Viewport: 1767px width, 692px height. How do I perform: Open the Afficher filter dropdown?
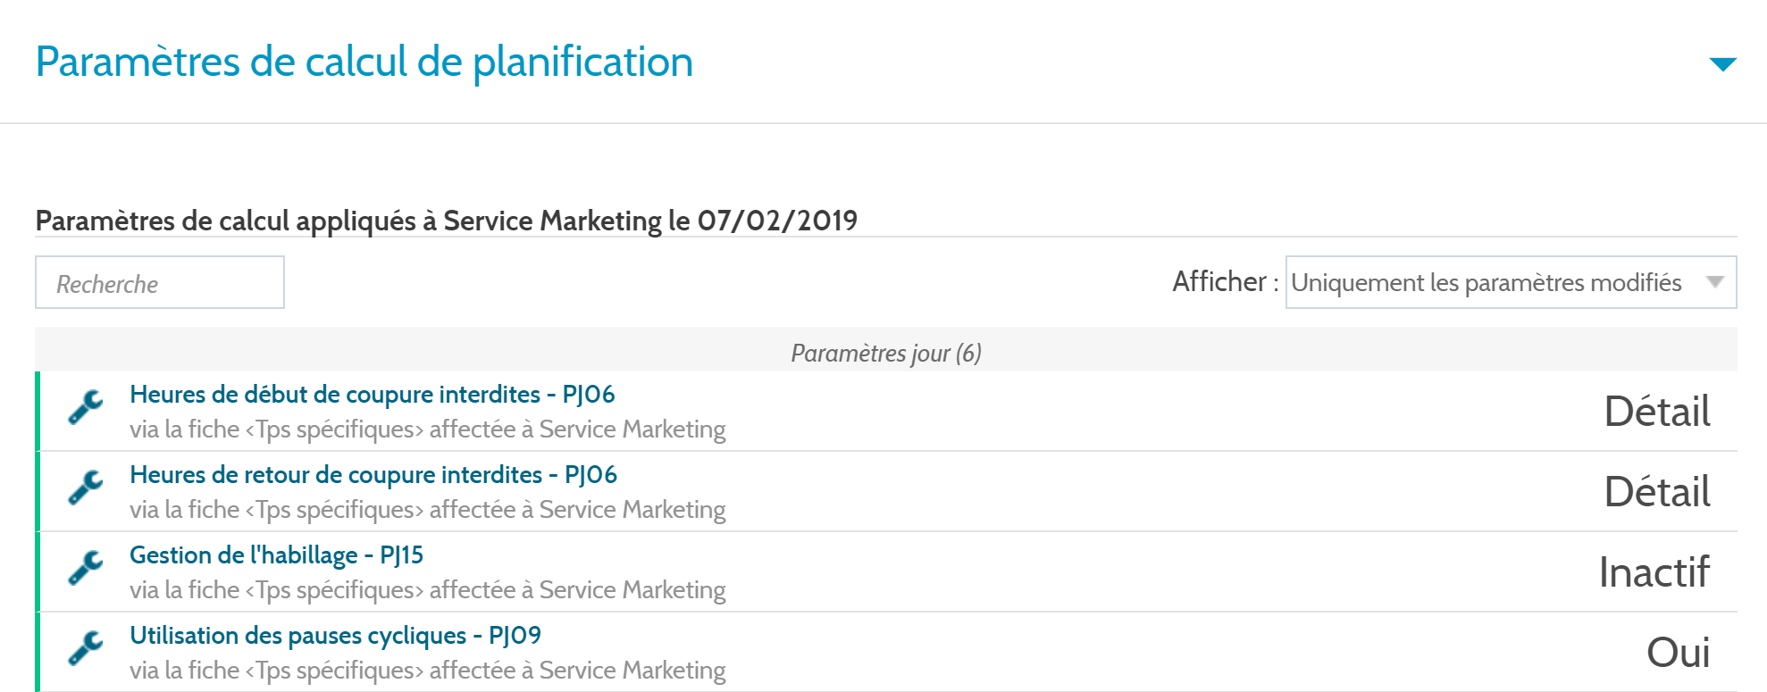(1511, 282)
